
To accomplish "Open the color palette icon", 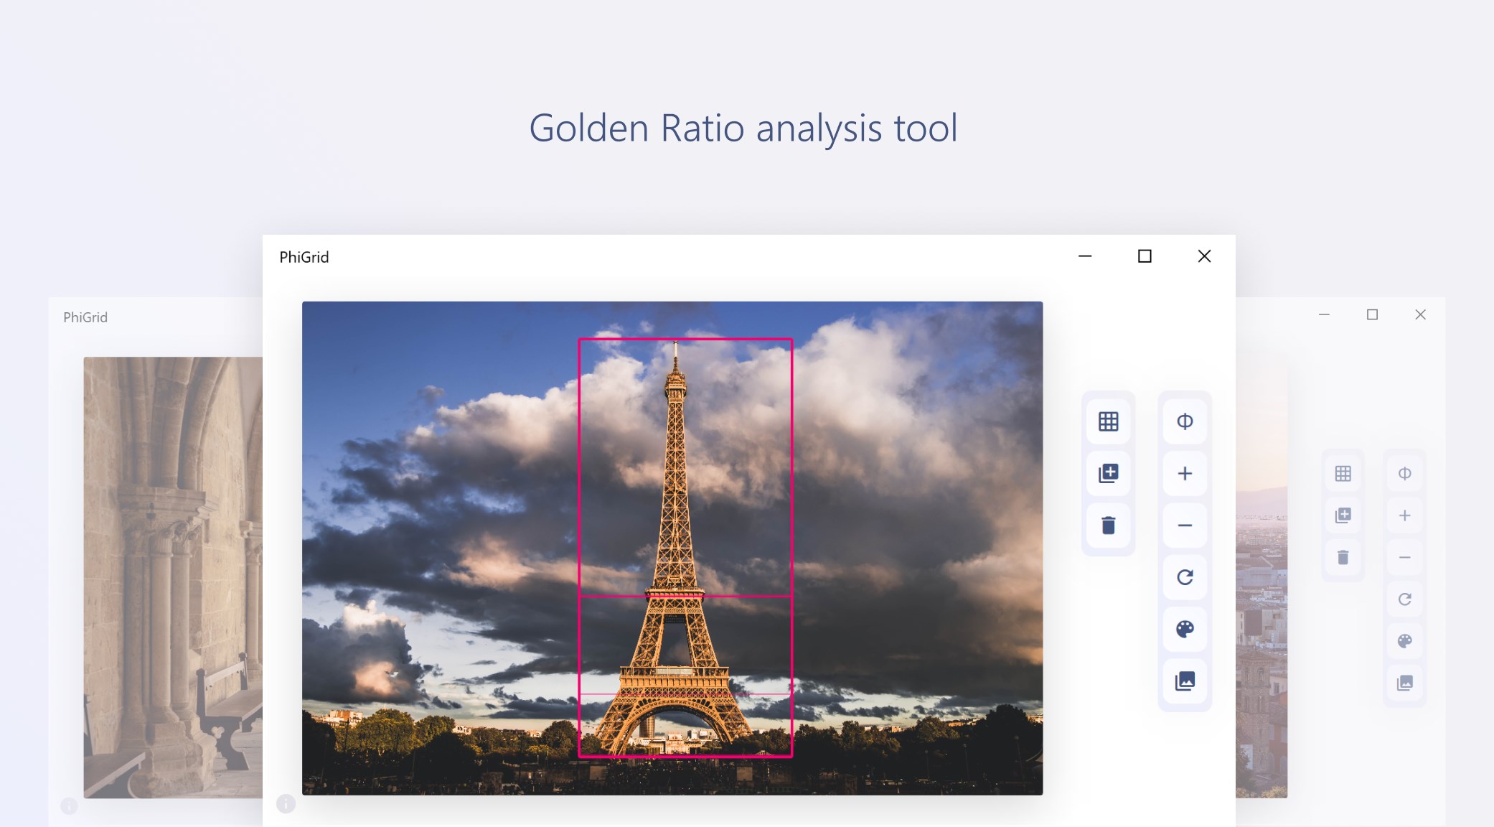I will pyautogui.click(x=1185, y=629).
